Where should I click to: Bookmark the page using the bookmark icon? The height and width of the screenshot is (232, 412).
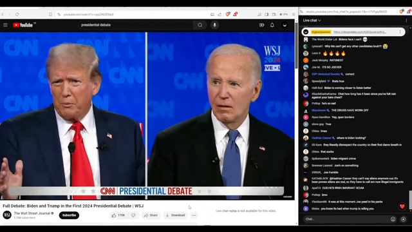51,14
